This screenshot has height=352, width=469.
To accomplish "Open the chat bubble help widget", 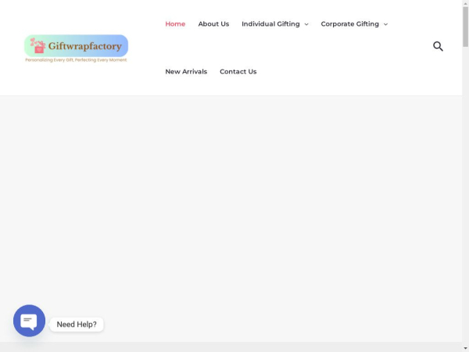I will click(30, 321).
